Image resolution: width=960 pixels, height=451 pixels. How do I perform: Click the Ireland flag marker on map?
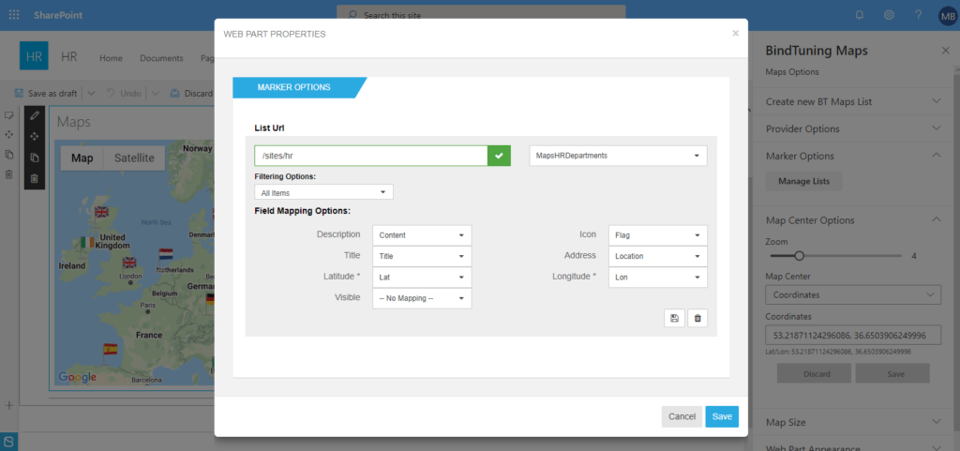coord(87,242)
